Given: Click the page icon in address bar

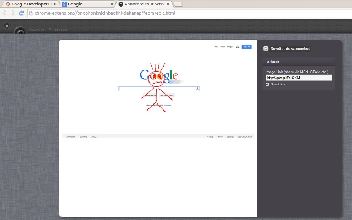Looking at the screenshot, I should pos(31,13).
